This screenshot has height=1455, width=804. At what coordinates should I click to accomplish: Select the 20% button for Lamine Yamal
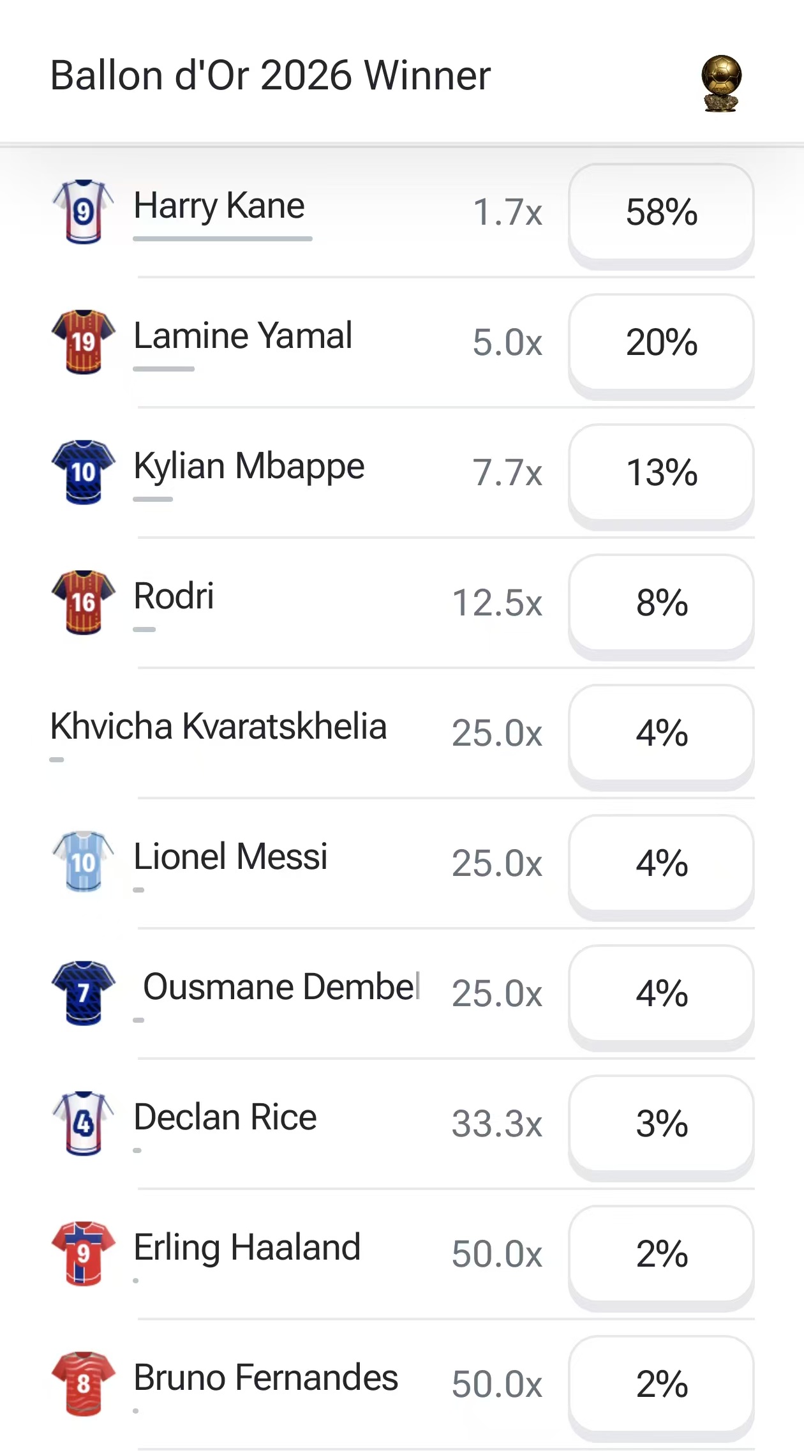662,343
